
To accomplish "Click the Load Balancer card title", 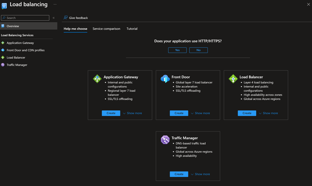I will [251, 77].
